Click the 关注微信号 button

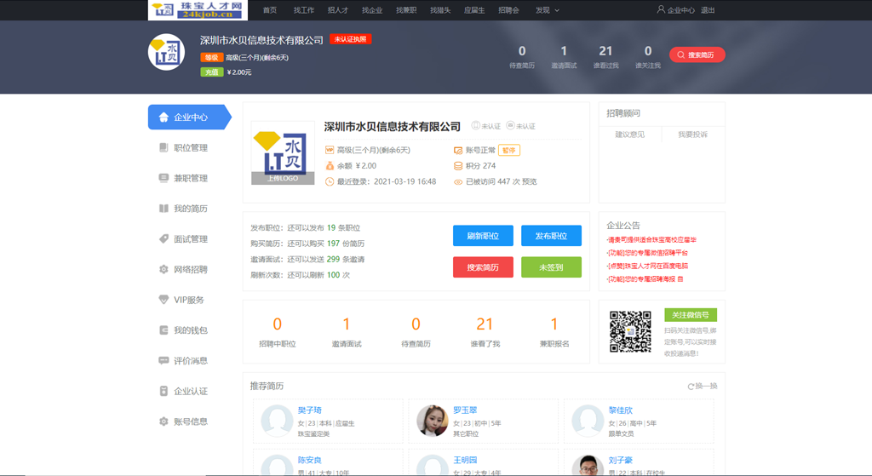point(690,315)
